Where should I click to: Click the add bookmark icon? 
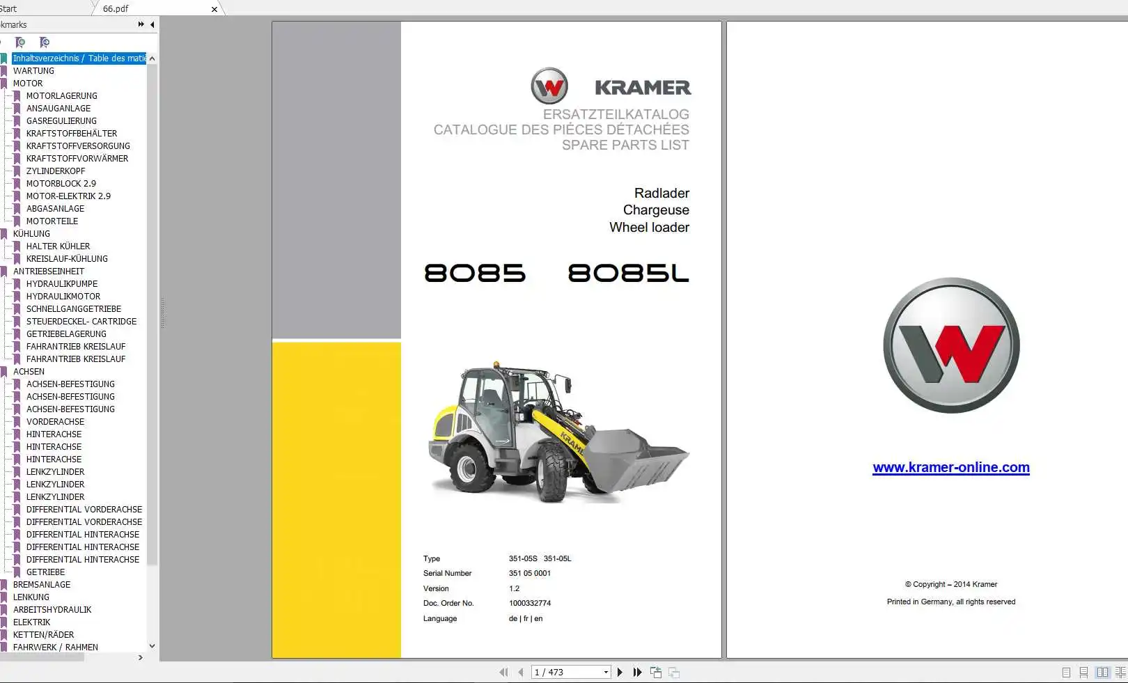(20, 42)
